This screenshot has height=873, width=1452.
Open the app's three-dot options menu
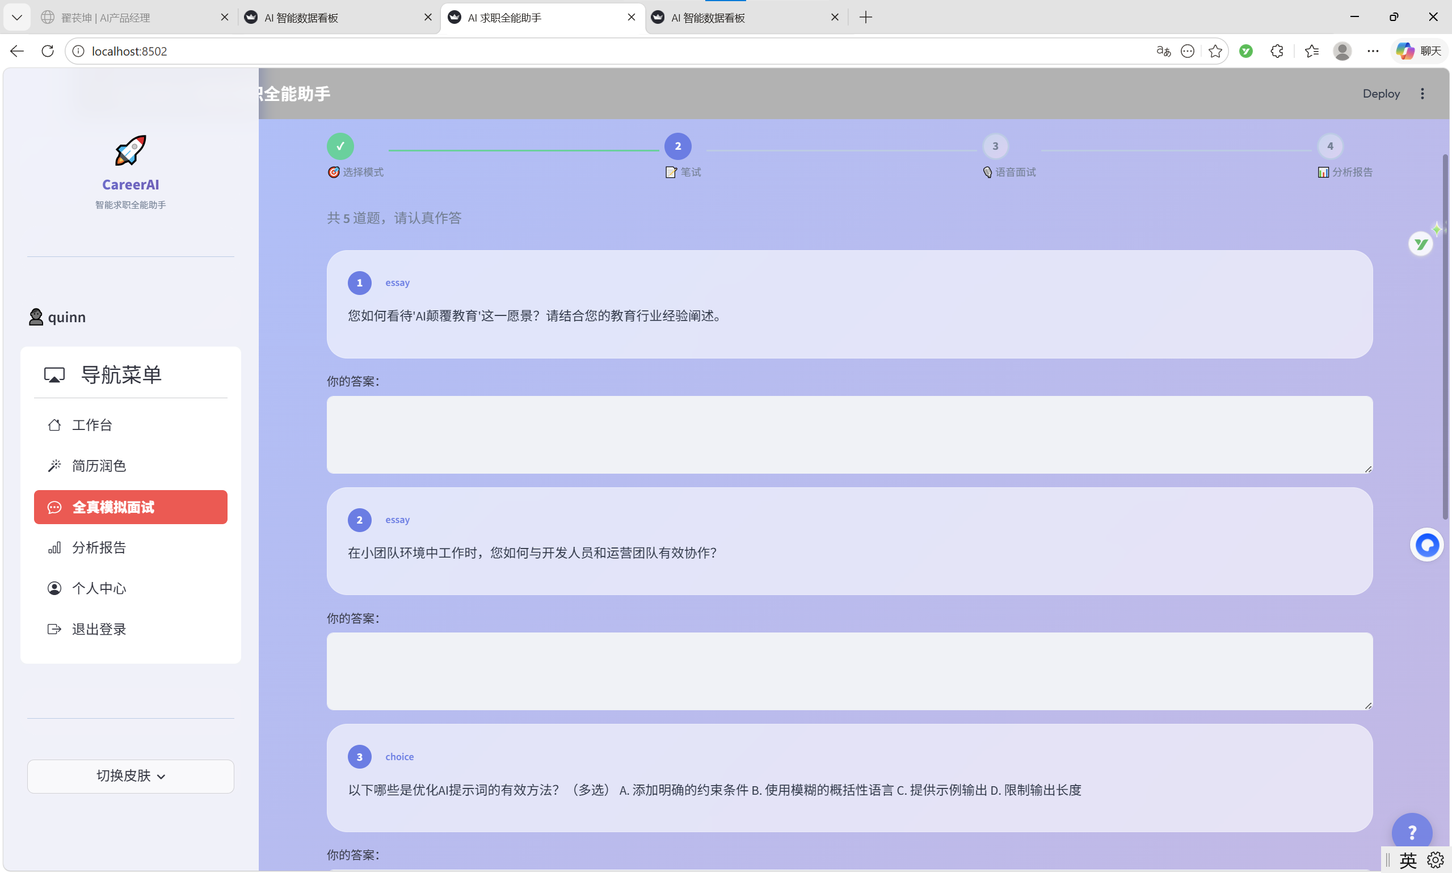1422,94
